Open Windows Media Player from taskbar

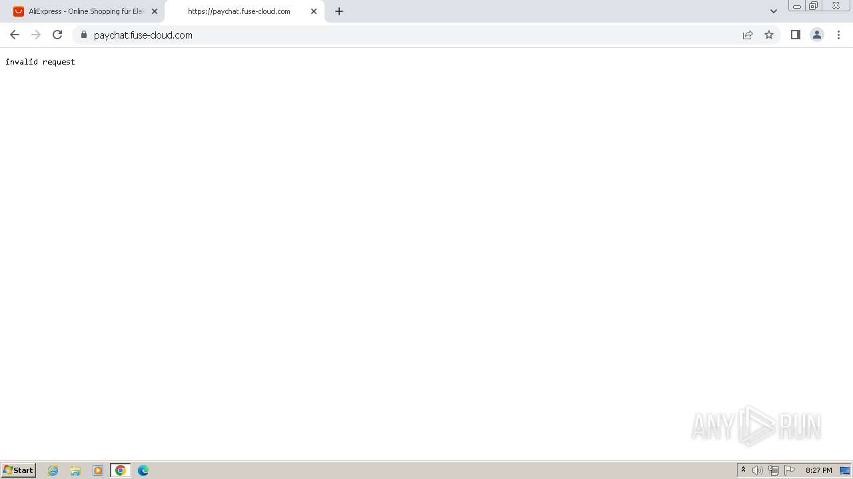98,470
